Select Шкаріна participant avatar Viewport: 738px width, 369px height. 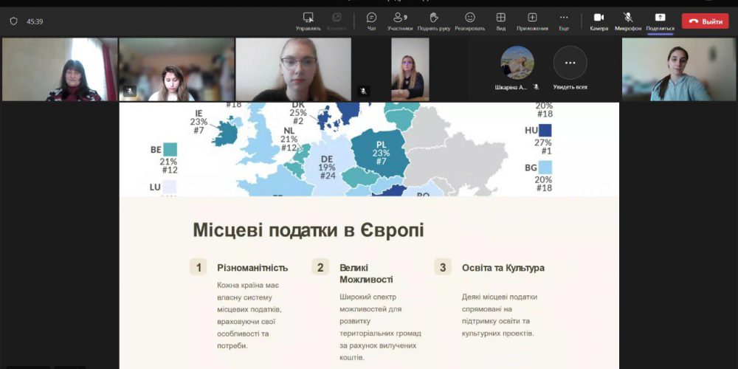click(x=517, y=63)
